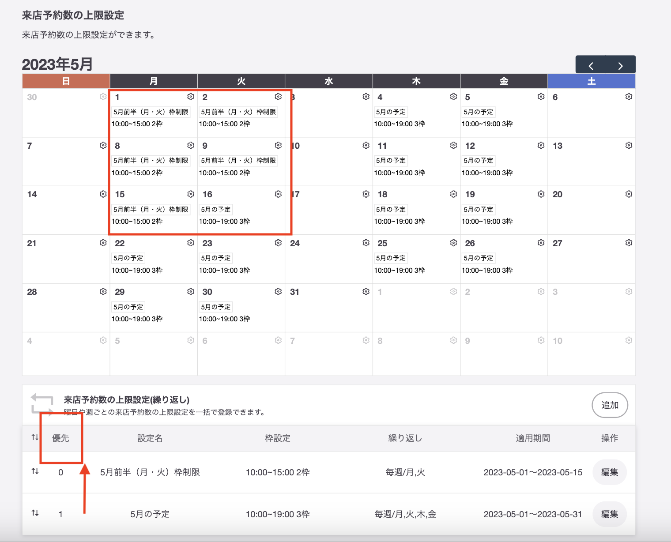Open gear settings for May 30
Screen dimensions: 671x542
coord(278,291)
